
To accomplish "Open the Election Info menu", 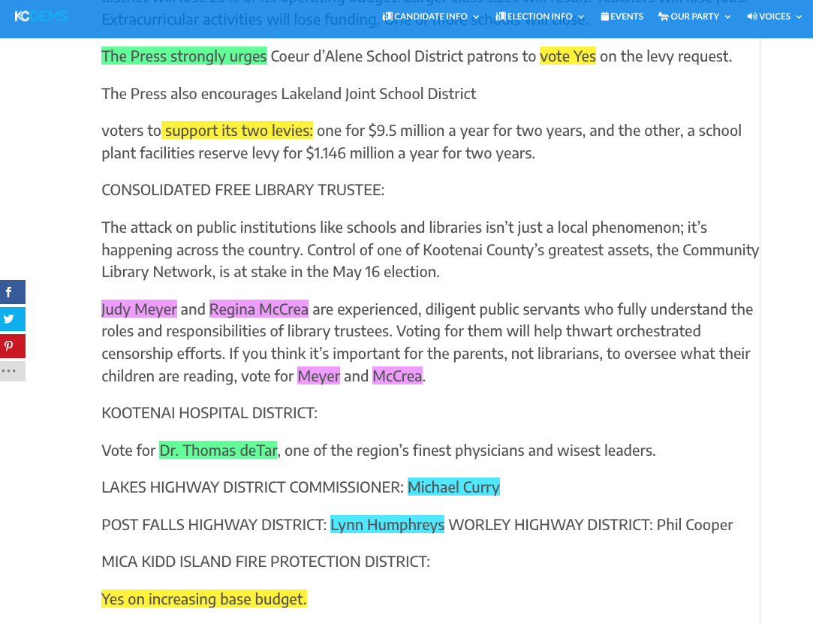I will [540, 17].
